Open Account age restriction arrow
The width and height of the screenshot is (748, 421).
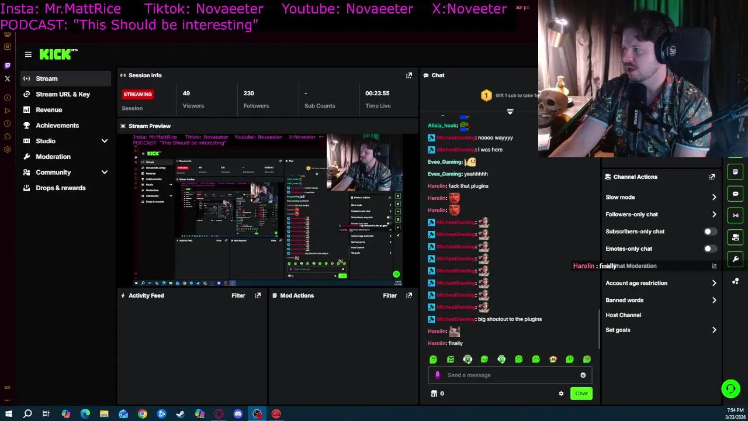pos(714,283)
